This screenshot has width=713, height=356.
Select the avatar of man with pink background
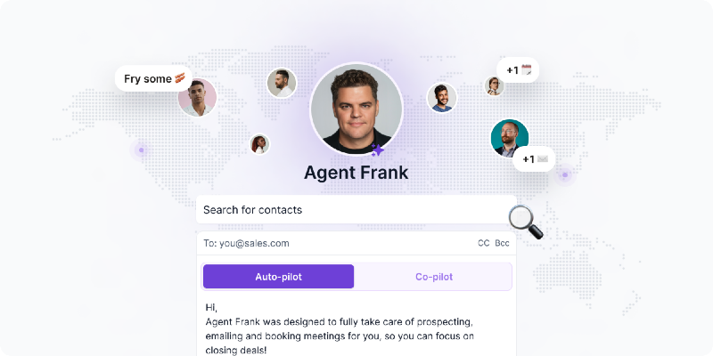(197, 97)
